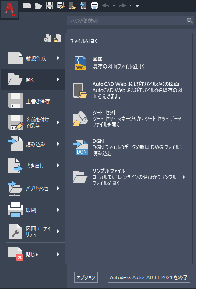Select 書き出し menu item
The width and height of the screenshot is (201, 291).
(x=33, y=165)
